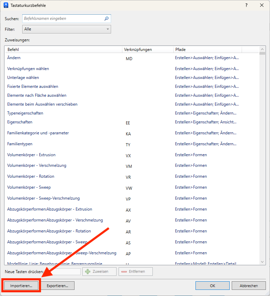Type in the Befehlsnamen eingeben search field
270x296 pixels.
(63, 19)
